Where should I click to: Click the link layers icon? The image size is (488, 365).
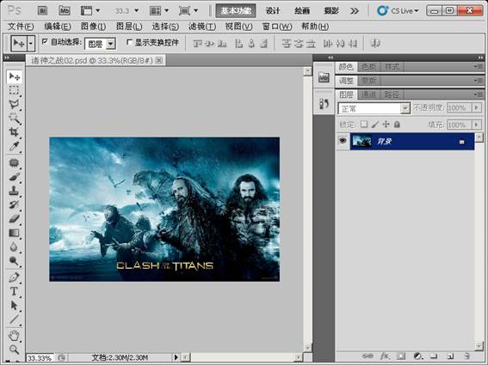(368, 356)
